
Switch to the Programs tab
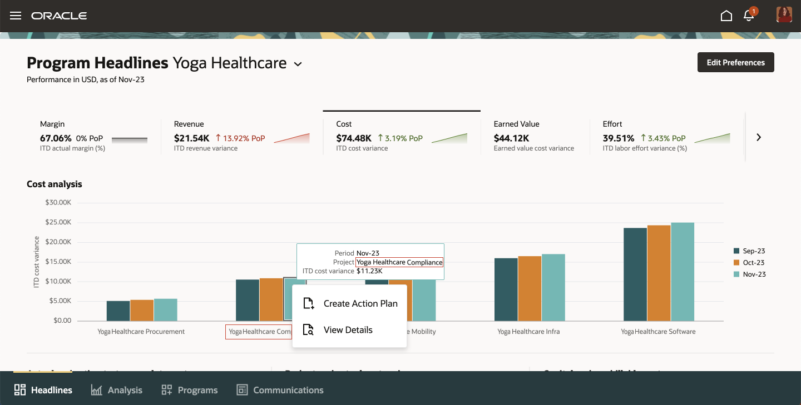point(189,390)
